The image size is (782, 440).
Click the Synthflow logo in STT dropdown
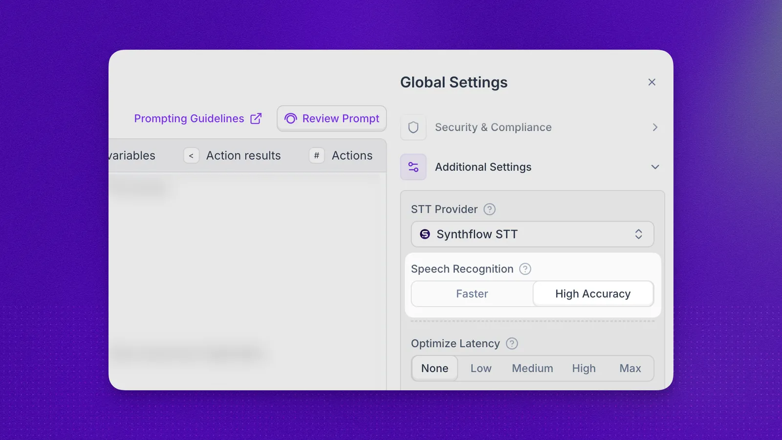coord(425,234)
